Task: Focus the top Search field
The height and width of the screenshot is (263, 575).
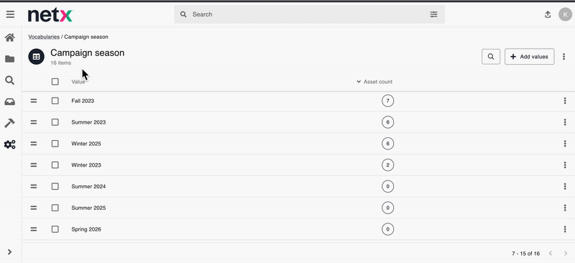Action: (x=310, y=14)
